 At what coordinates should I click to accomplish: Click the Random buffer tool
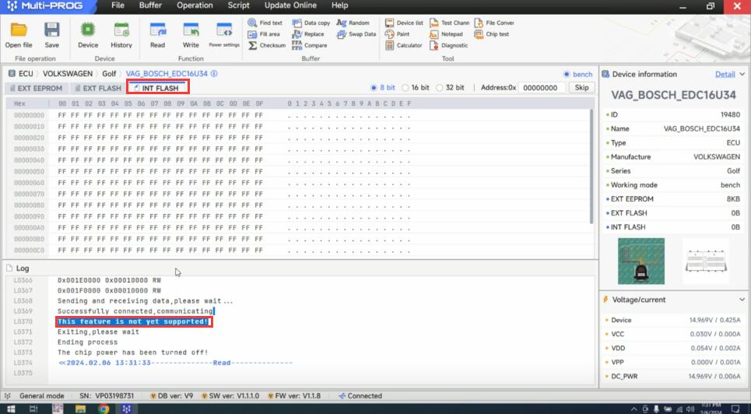coord(353,23)
